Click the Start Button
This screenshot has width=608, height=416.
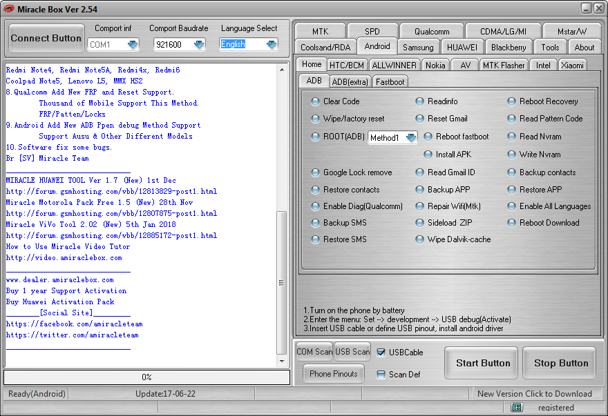click(481, 363)
